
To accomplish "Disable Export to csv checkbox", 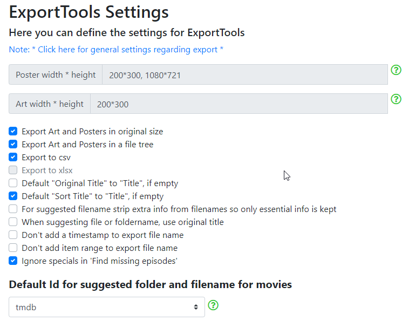I will click(x=13, y=157).
